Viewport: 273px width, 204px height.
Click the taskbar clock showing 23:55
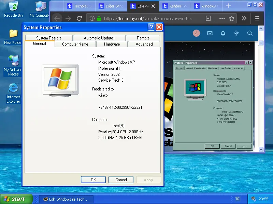click(x=263, y=199)
